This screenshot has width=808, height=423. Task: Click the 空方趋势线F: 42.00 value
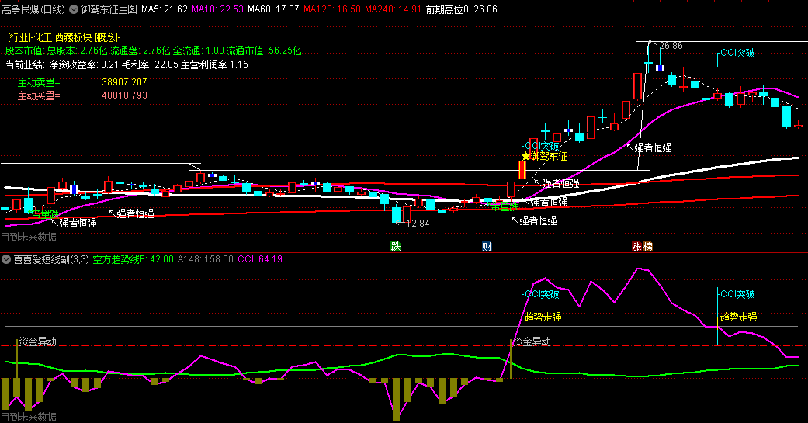[x=133, y=259]
